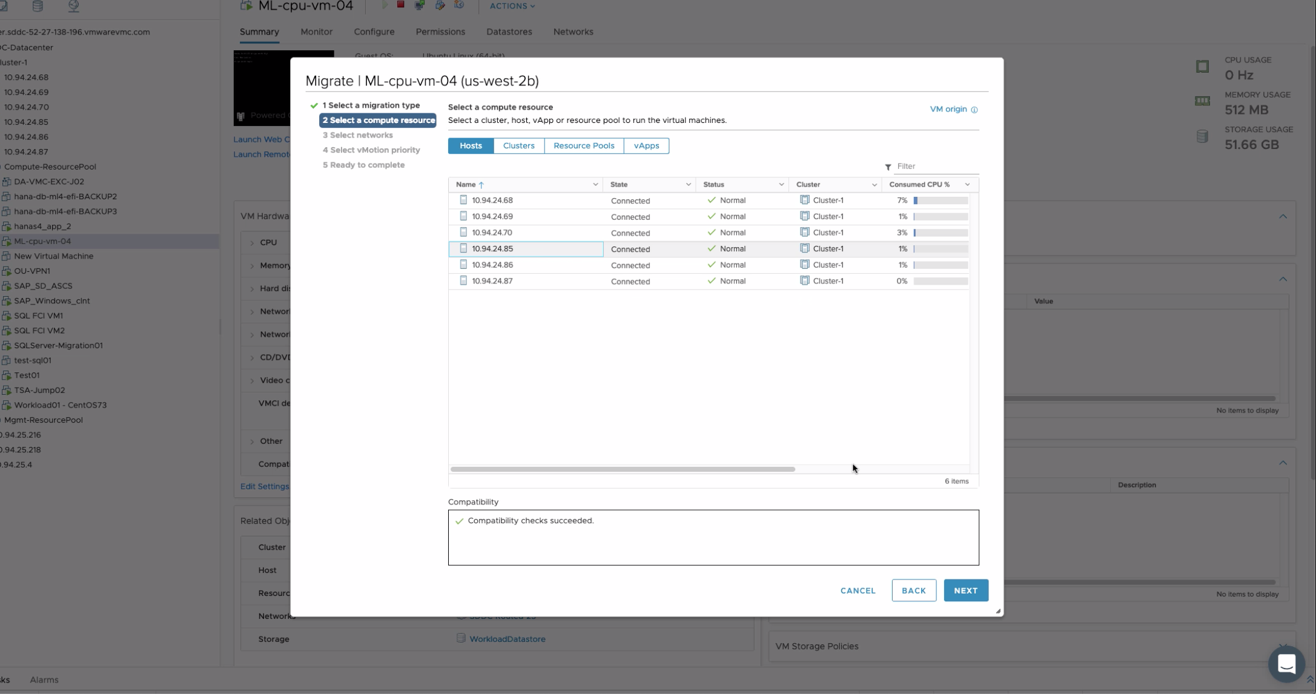Select host 10.94.24.68 row icon
This screenshot has width=1316, height=694.
click(x=463, y=200)
